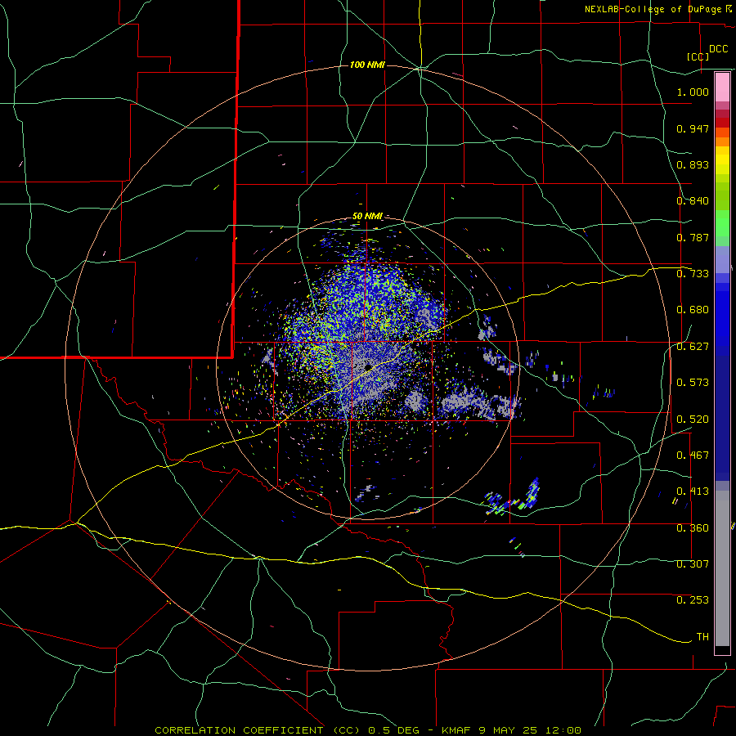736x736 pixels.
Task: Click the [CC] product label
Action: (698, 56)
